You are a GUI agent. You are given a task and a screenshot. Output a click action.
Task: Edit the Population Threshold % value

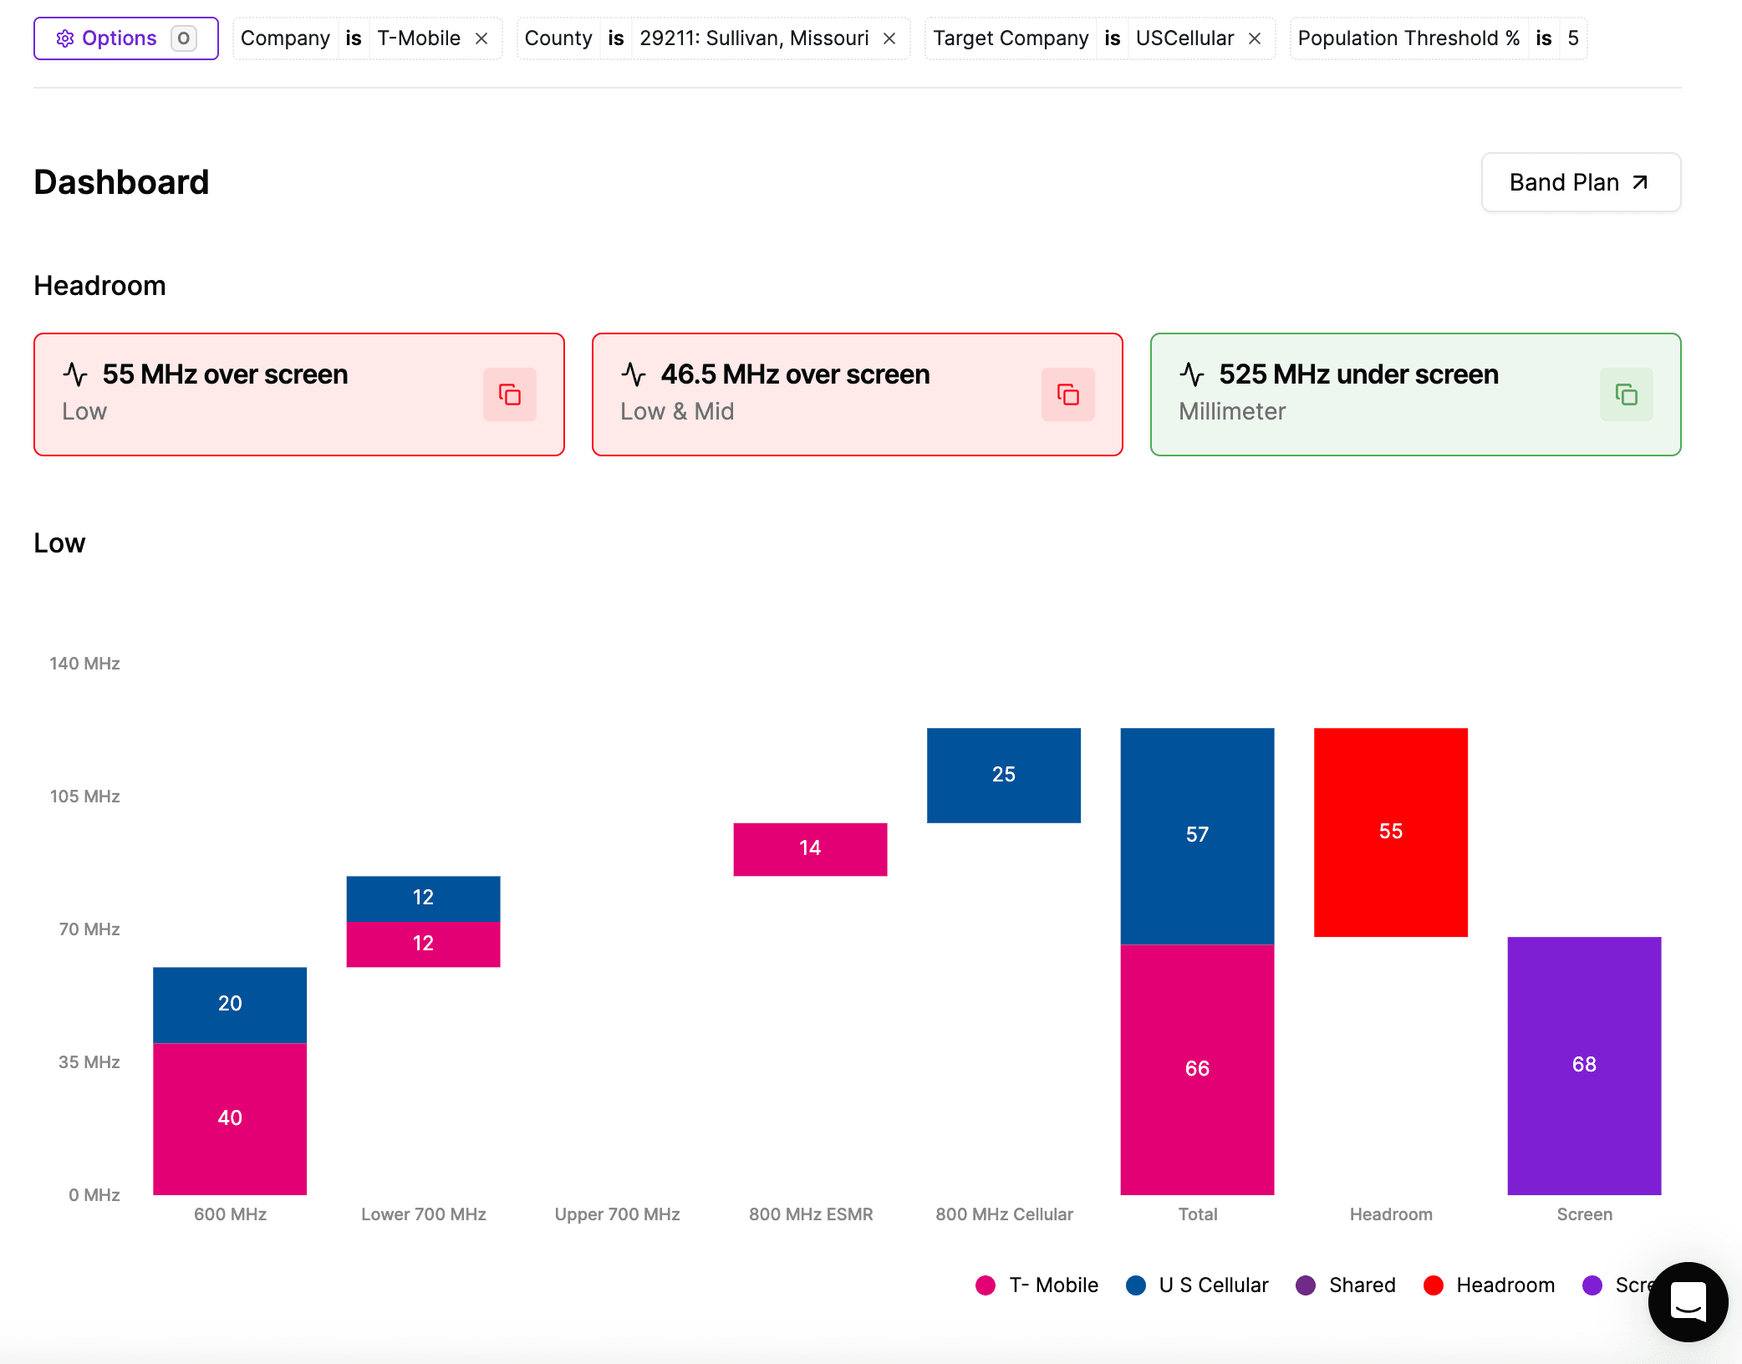(1572, 38)
